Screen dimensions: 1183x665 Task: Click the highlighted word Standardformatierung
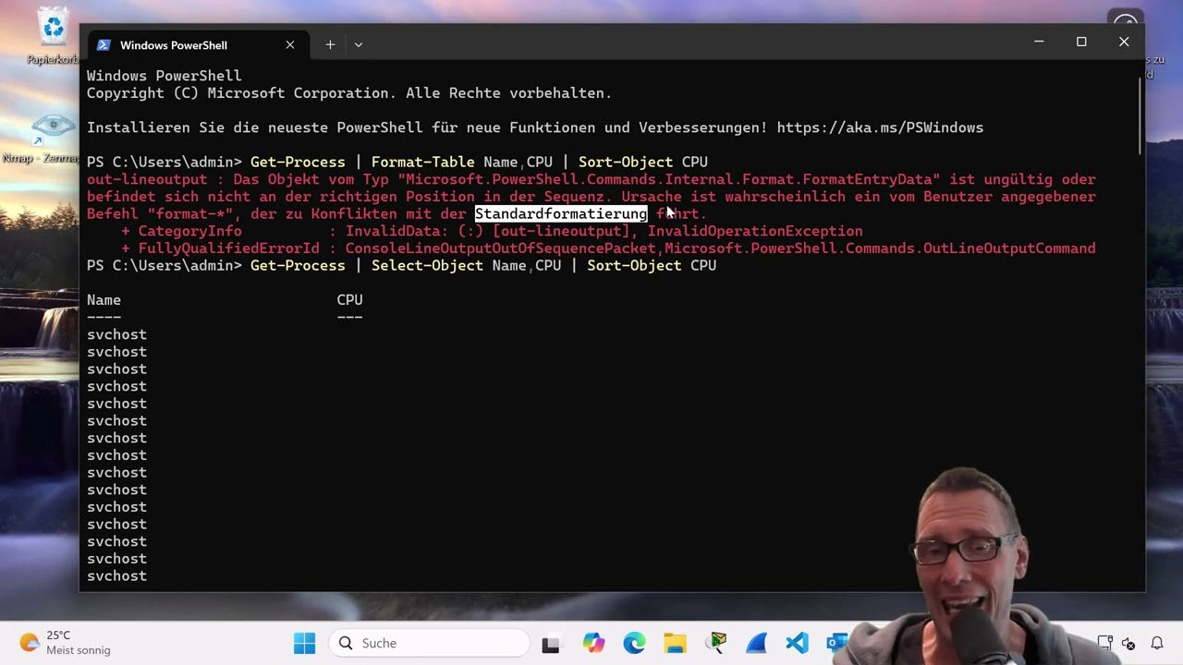[x=561, y=213]
